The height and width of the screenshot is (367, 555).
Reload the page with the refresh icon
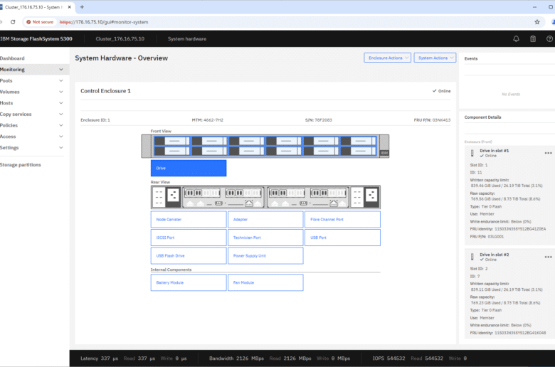pyautogui.click(x=13, y=22)
